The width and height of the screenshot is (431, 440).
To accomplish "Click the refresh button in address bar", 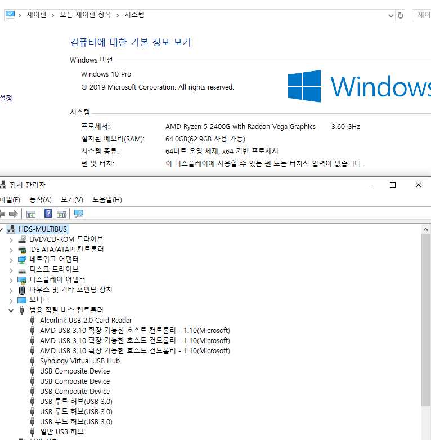I will (x=401, y=15).
